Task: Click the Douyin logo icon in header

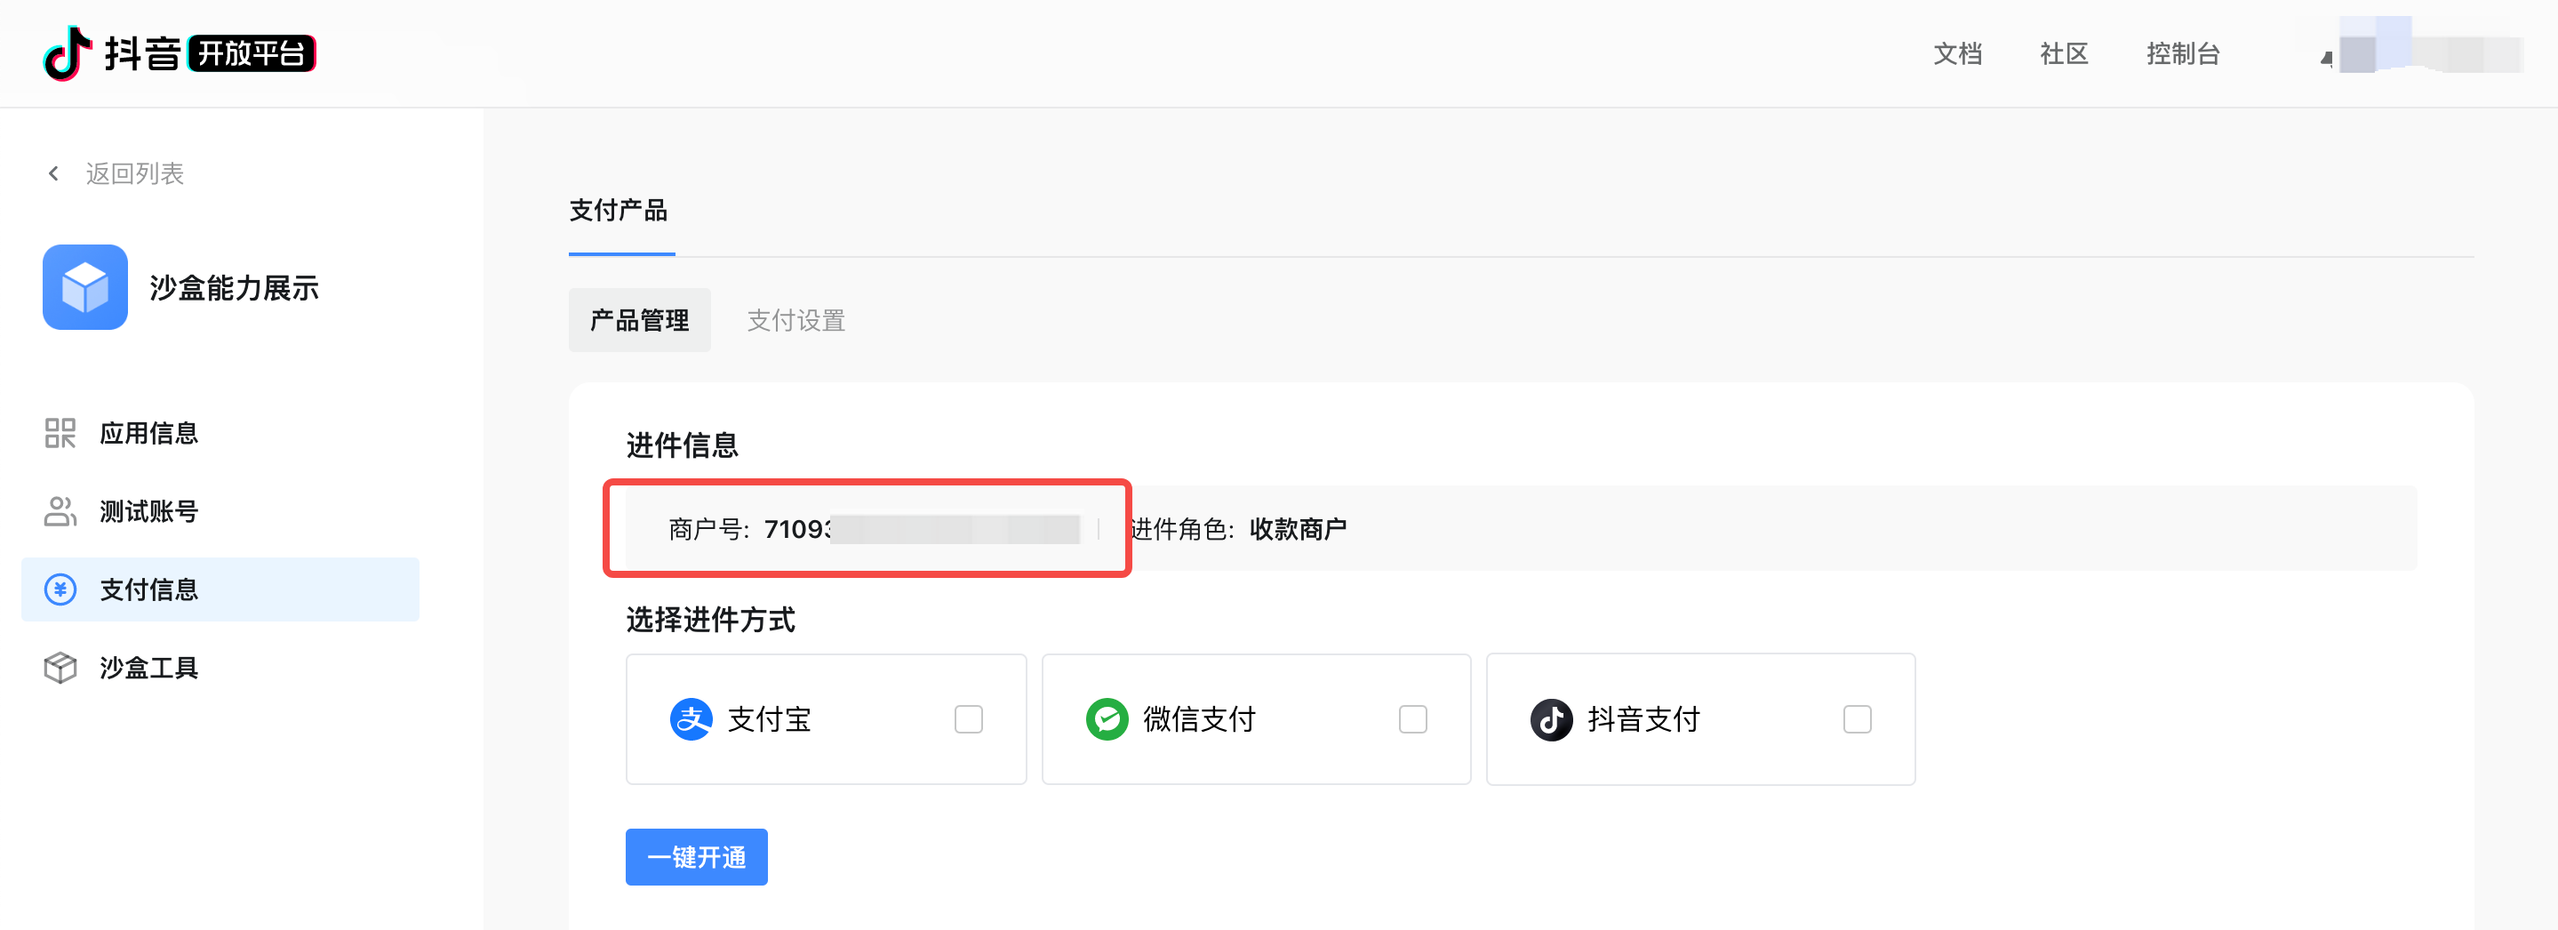Action: (x=68, y=53)
